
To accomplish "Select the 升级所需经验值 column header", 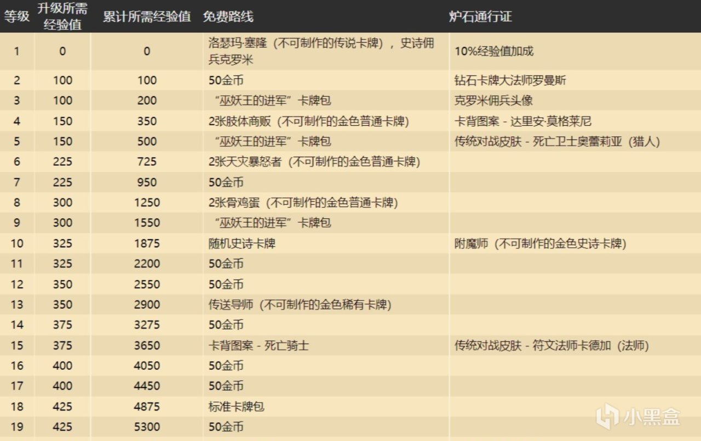I will pos(62,16).
